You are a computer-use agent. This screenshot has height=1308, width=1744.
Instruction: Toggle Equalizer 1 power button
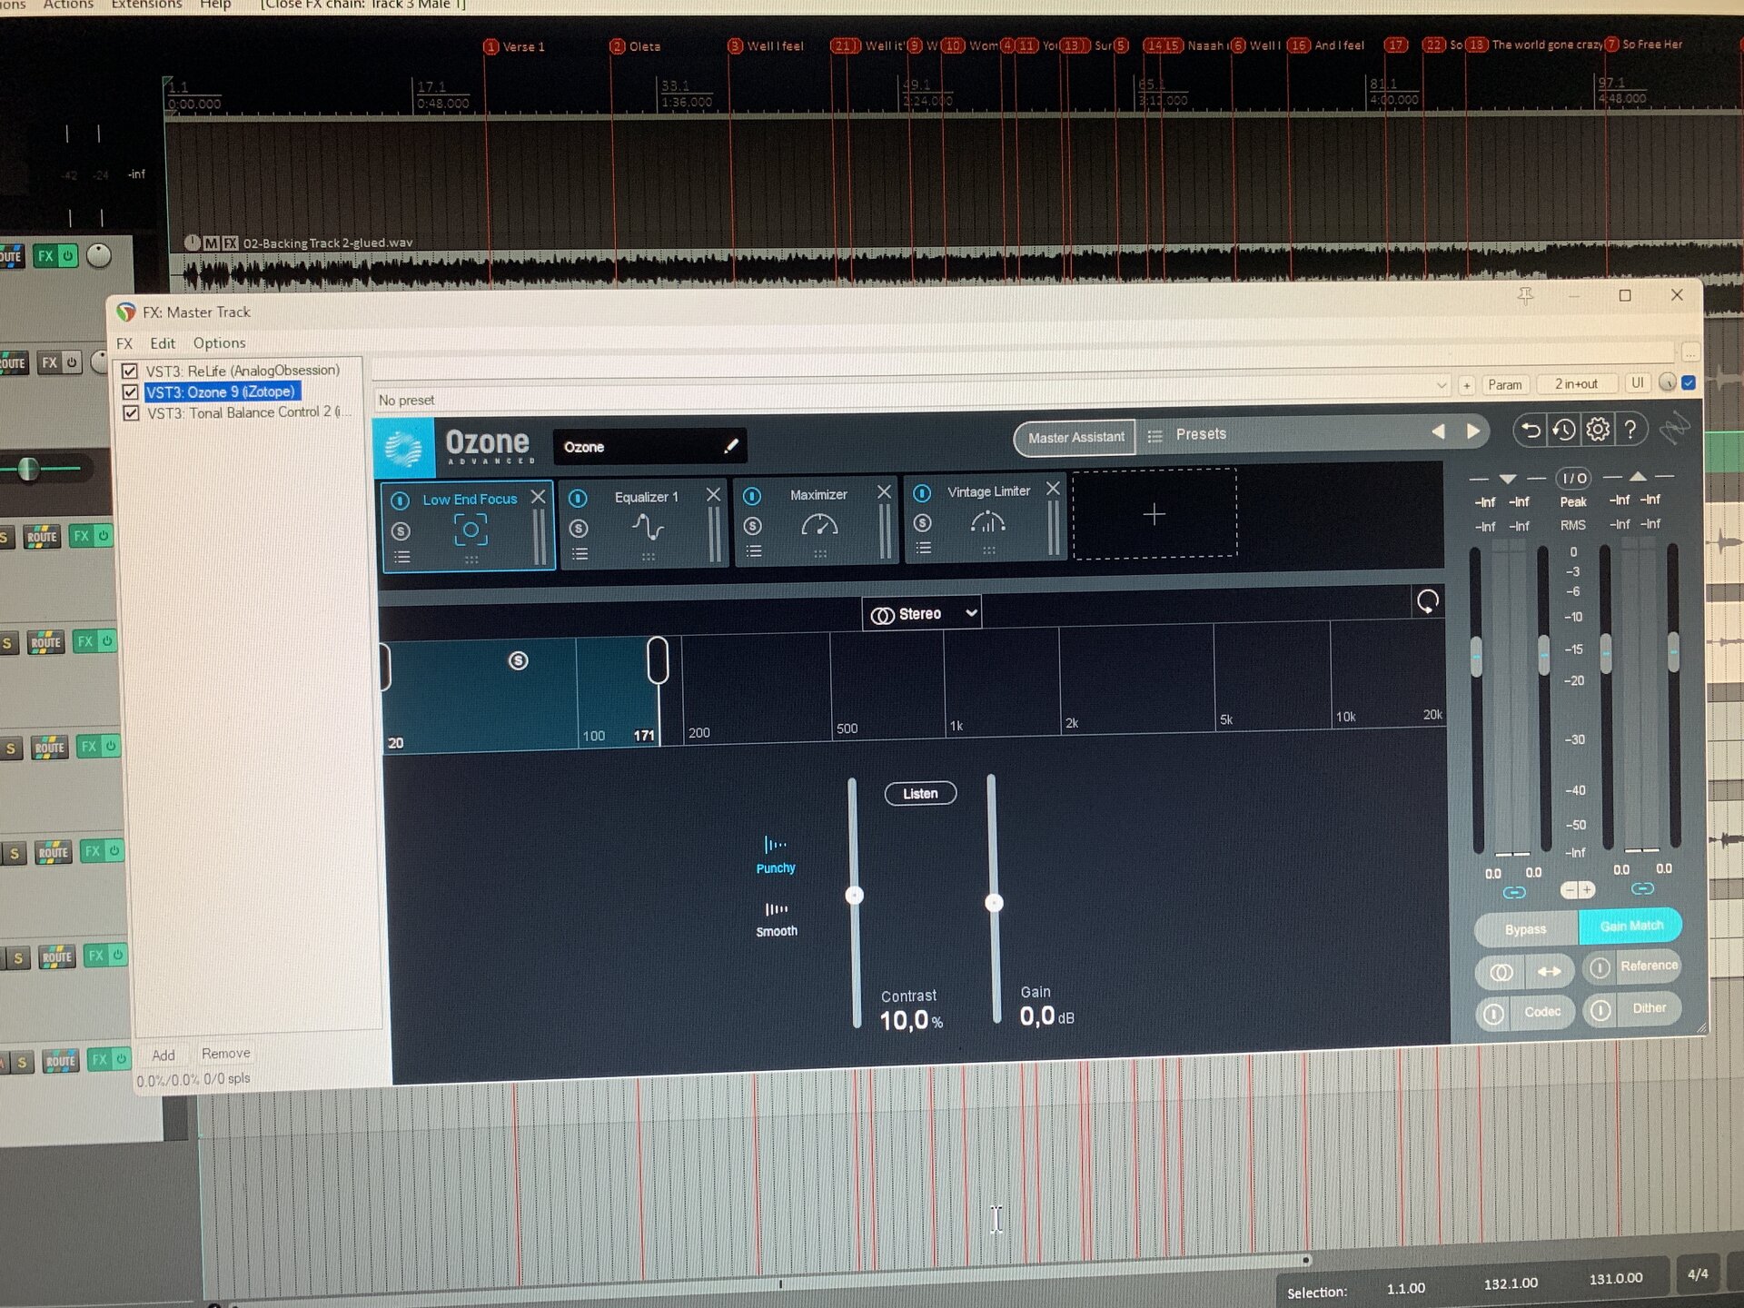pos(578,498)
